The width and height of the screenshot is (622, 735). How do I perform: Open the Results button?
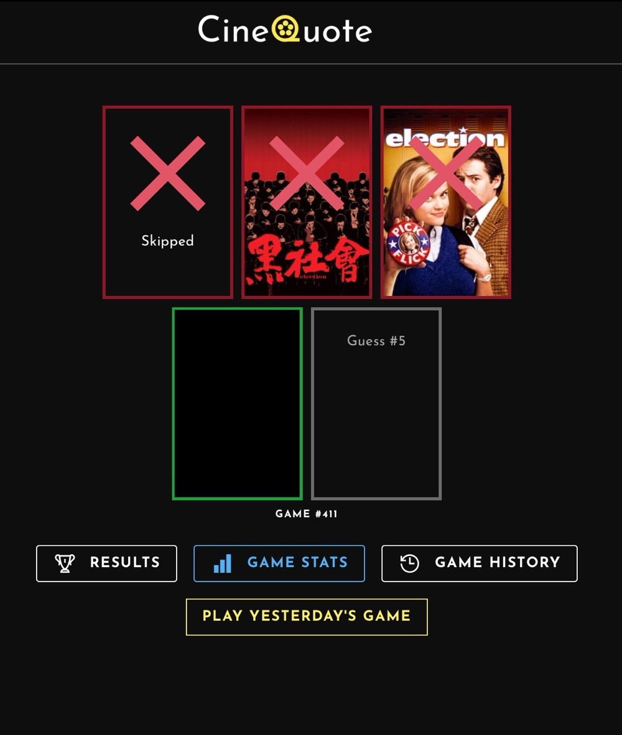[x=106, y=563]
